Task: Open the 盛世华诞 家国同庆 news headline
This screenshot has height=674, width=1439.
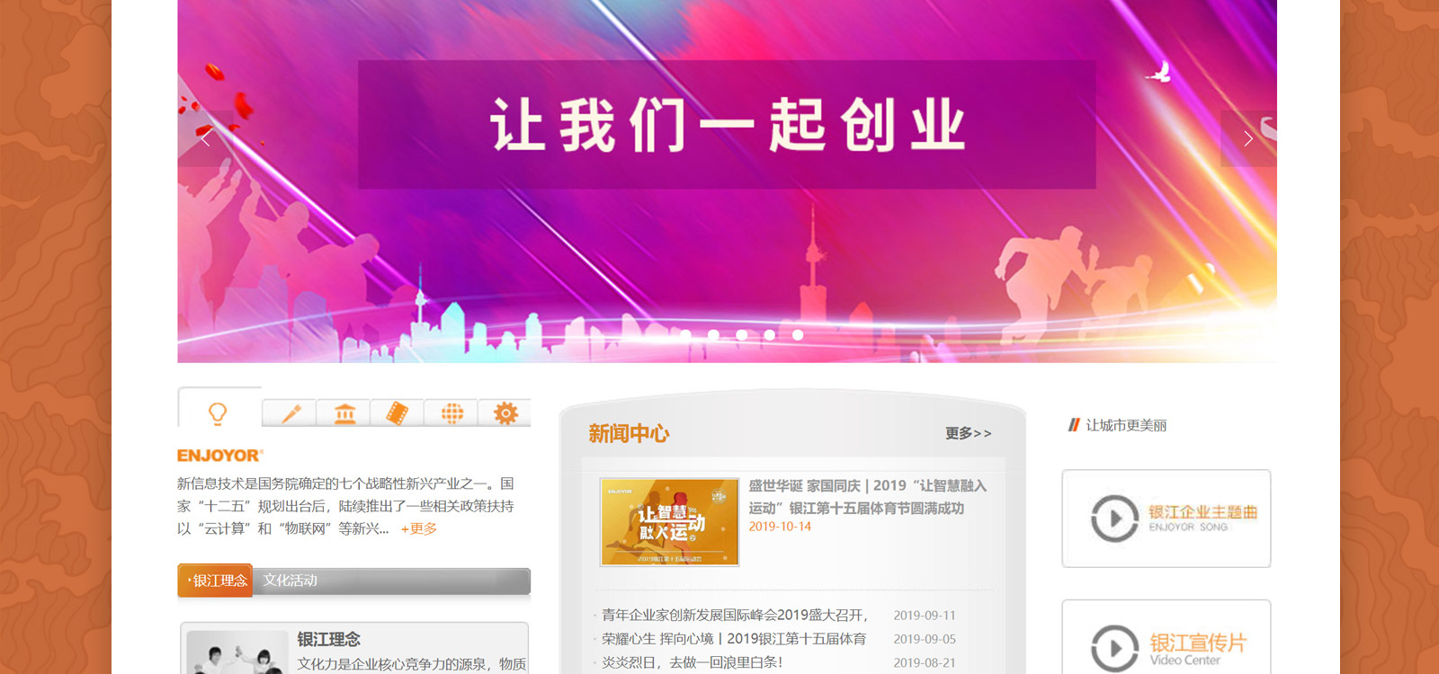Action: [x=868, y=497]
